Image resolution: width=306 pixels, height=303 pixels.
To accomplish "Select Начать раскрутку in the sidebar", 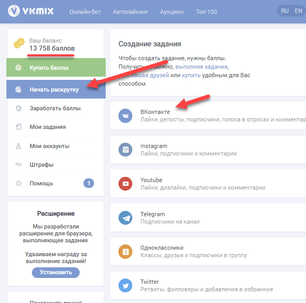I will click(x=56, y=89).
